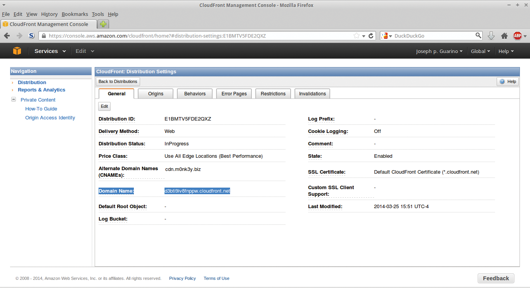
Task: Open the Global region dropdown
Action: tap(480, 51)
